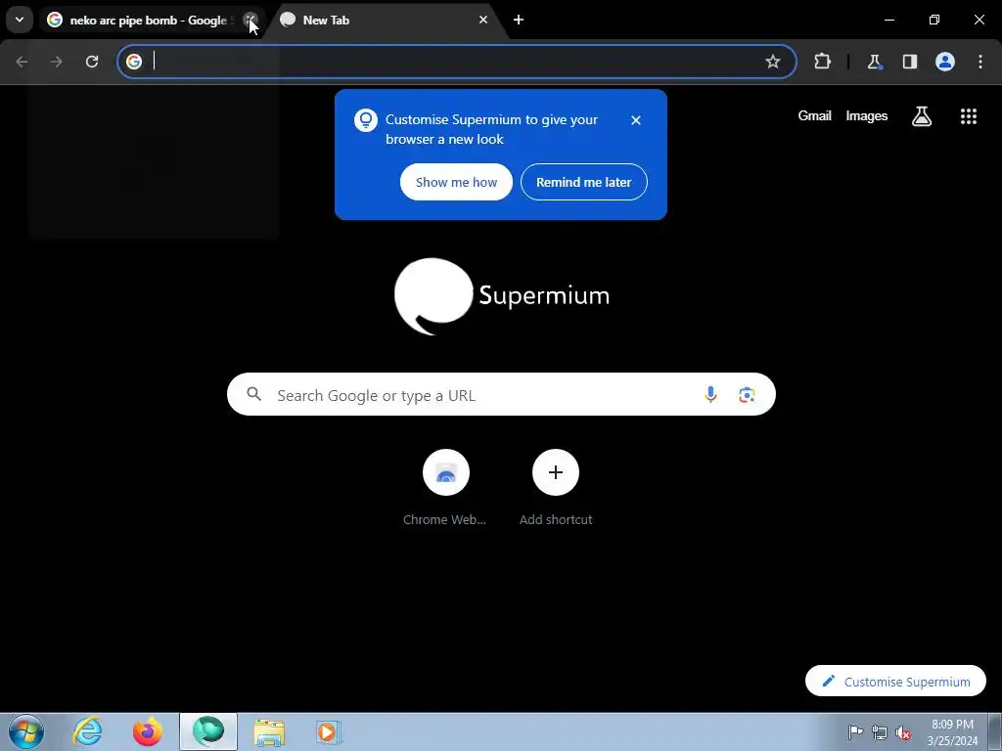Open the Extensions puzzle icon

[822, 62]
